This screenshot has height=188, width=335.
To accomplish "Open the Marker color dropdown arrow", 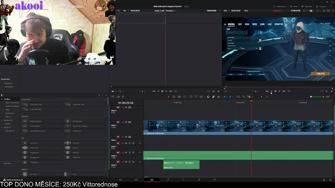I will (233, 97).
